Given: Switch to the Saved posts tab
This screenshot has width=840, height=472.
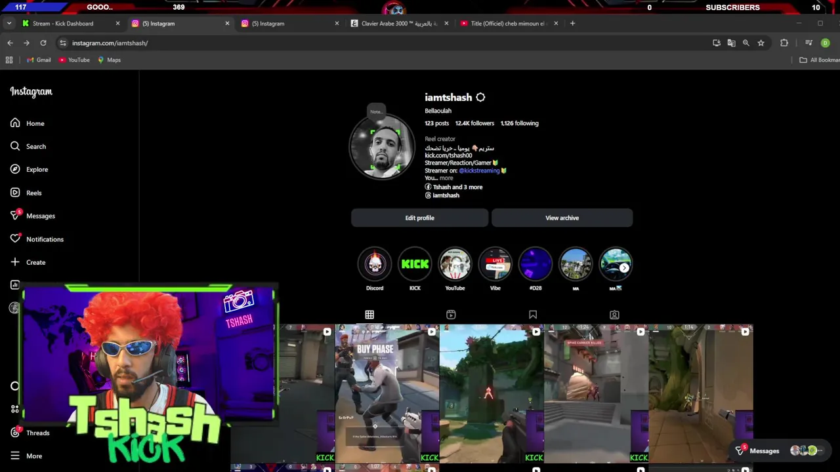Looking at the screenshot, I should (533, 315).
